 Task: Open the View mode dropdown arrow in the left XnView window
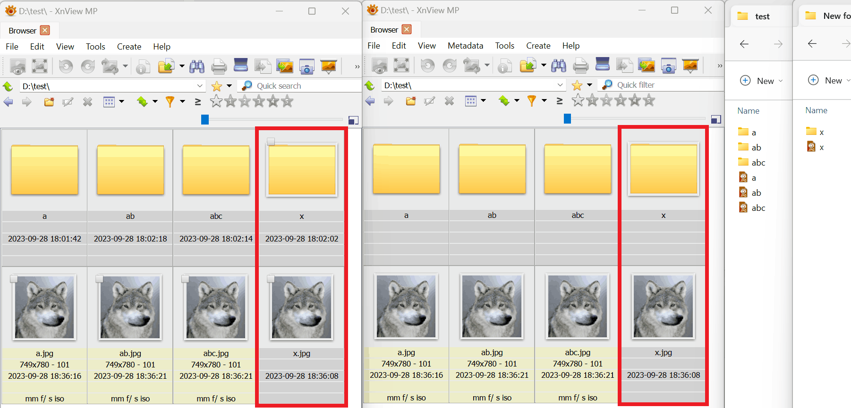(x=122, y=101)
